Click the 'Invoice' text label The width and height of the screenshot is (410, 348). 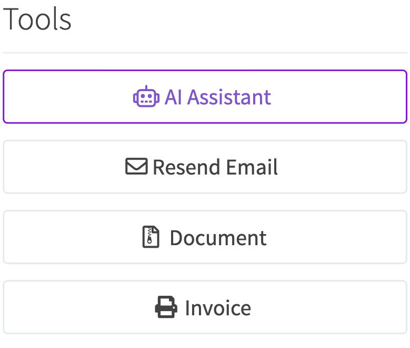click(x=218, y=308)
